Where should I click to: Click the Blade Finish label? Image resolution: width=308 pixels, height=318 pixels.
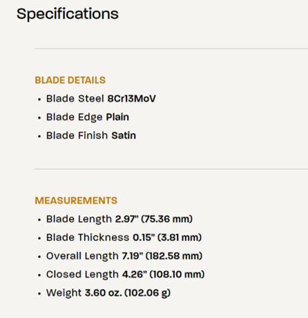pyautogui.click(x=77, y=136)
